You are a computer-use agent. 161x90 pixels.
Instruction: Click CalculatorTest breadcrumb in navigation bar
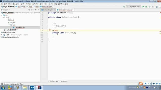(46, 7)
